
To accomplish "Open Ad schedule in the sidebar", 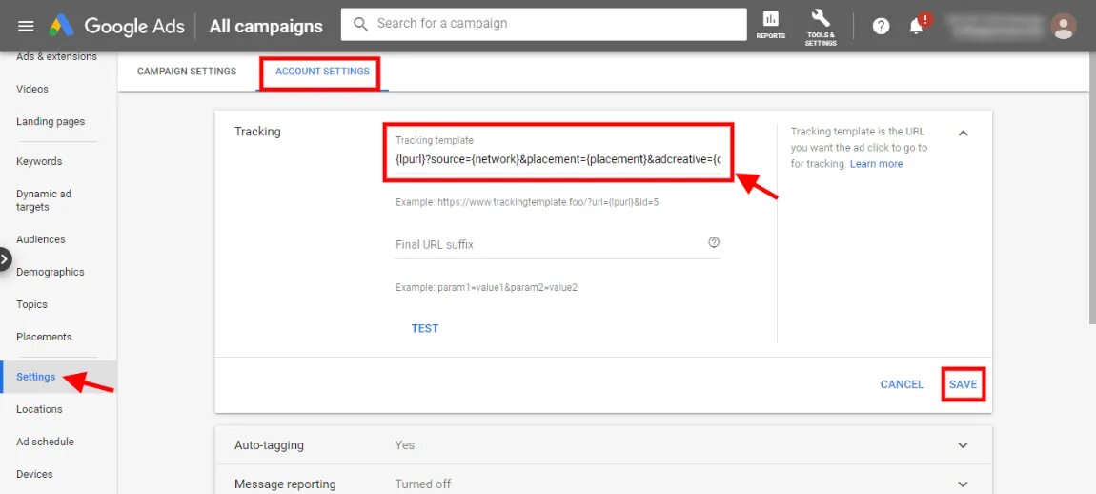I will tap(45, 442).
